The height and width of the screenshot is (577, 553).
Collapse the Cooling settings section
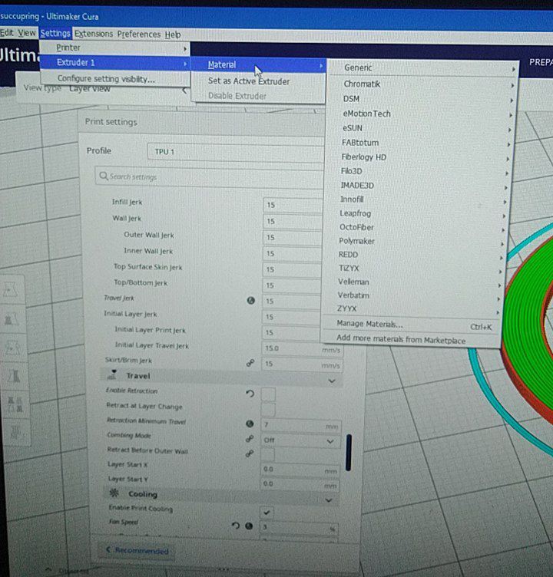point(221,496)
